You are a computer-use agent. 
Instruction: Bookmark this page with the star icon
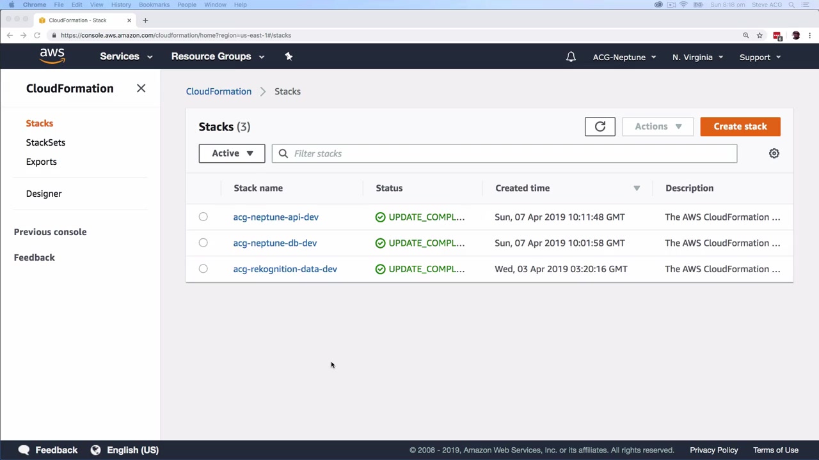[759, 35]
